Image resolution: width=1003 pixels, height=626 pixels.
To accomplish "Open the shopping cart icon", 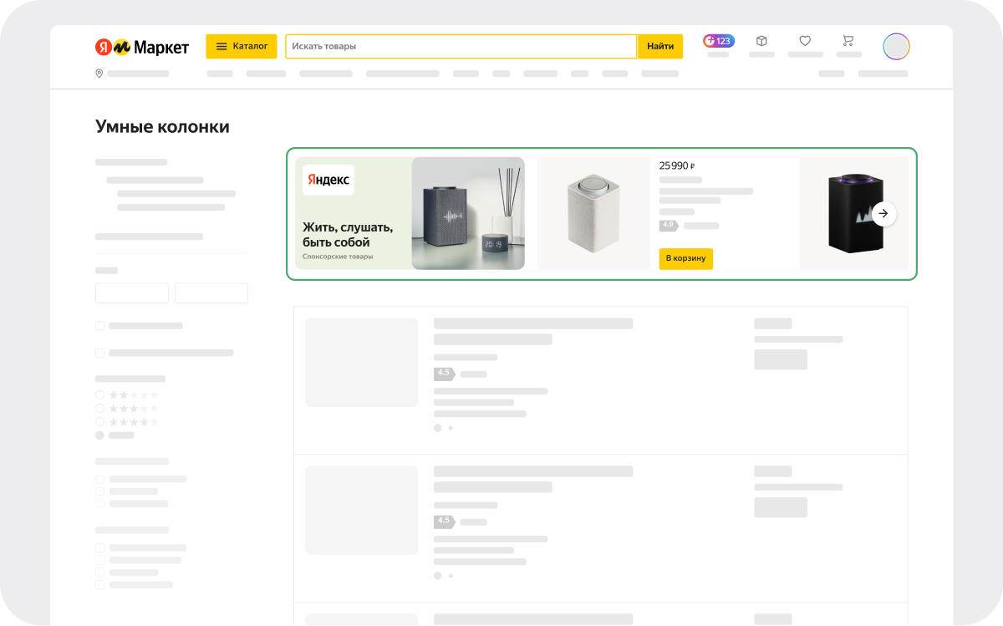I will (848, 41).
